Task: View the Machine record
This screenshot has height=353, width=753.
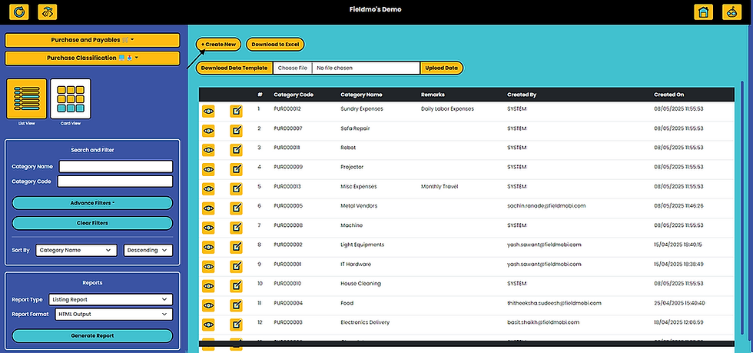Action: tap(208, 228)
